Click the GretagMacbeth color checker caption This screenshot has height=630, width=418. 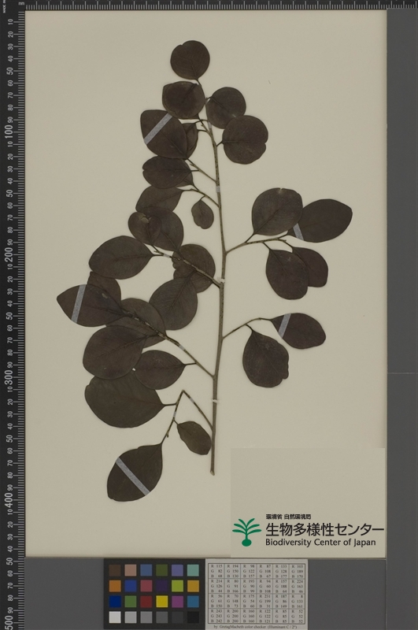[x=256, y=627]
